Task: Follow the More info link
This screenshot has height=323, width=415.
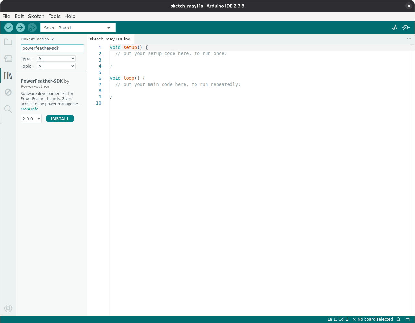Action: click(x=29, y=109)
